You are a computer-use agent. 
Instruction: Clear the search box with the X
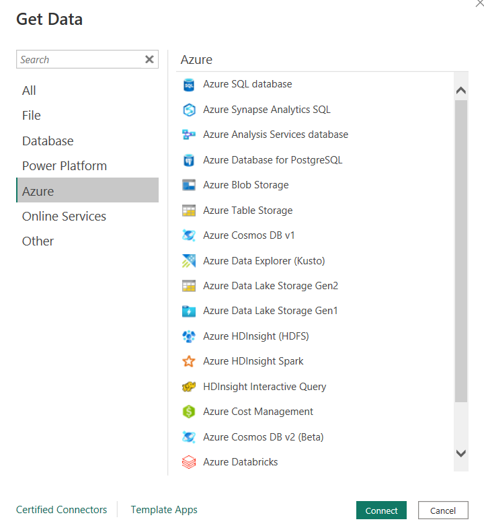(149, 60)
